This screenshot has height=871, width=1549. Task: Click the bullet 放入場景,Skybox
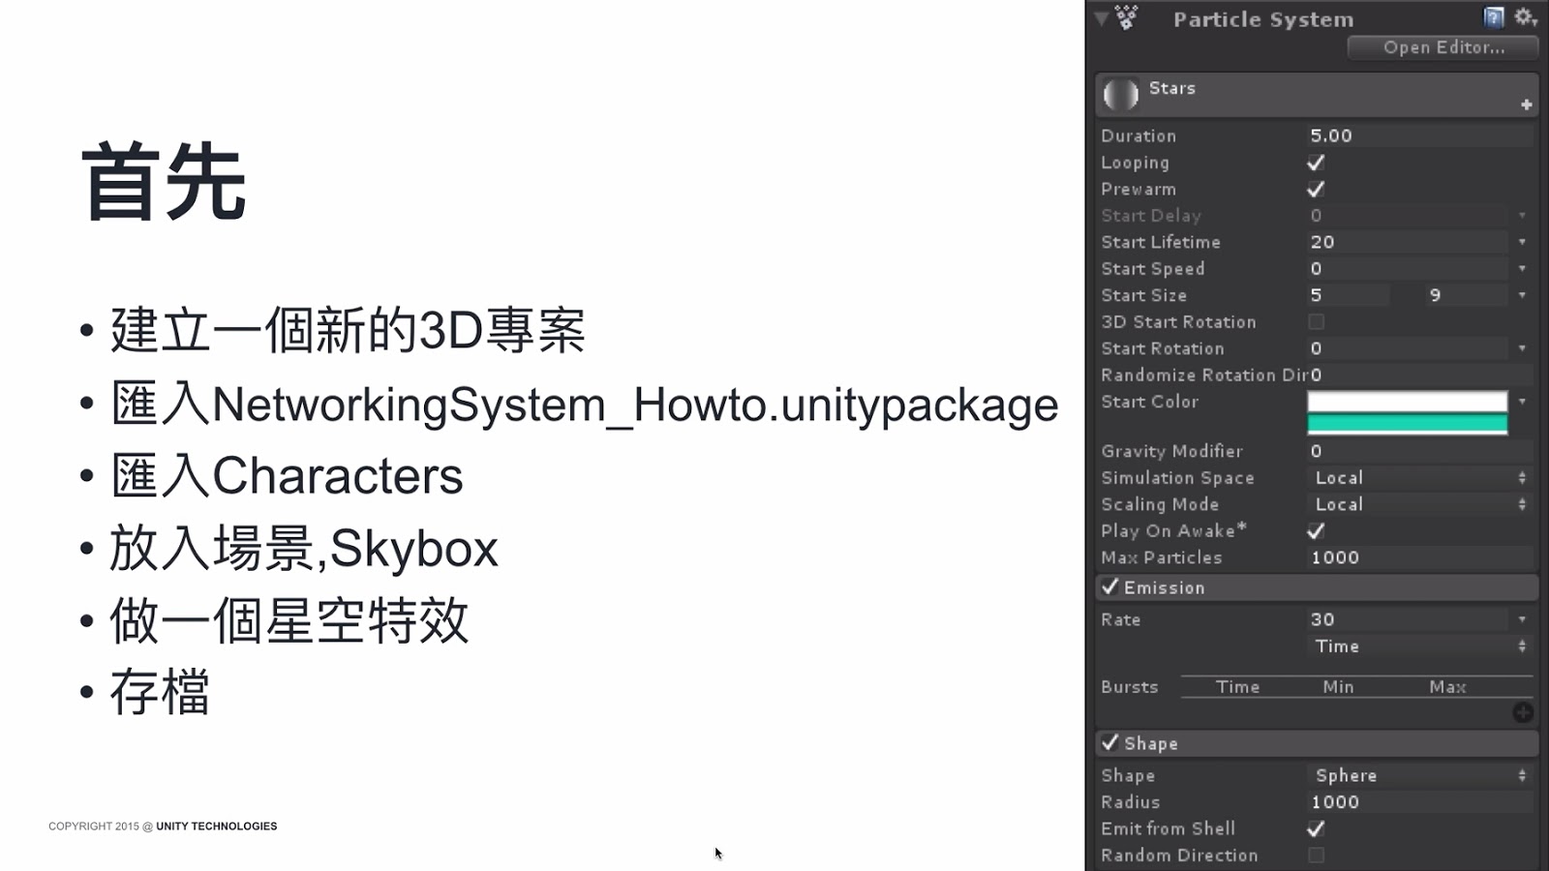(x=303, y=549)
